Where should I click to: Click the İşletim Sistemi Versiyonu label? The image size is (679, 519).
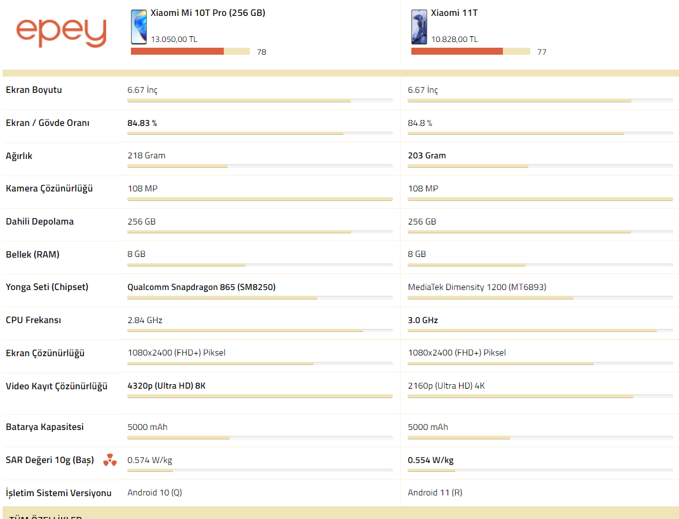tap(58, 493)
